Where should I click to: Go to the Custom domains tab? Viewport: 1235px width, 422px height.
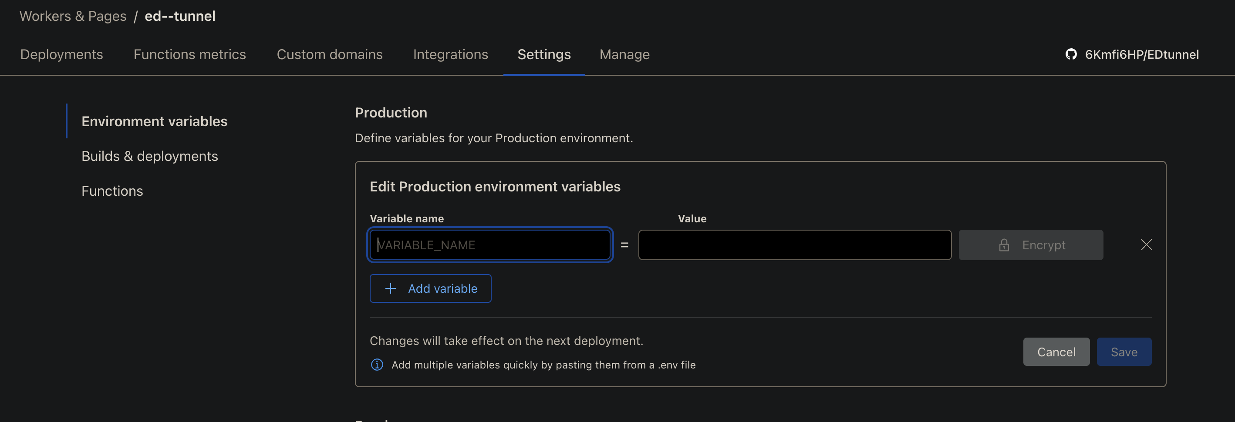329,55
